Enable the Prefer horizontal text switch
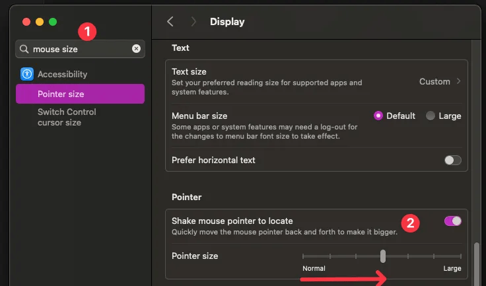 (x=452, y=160)
